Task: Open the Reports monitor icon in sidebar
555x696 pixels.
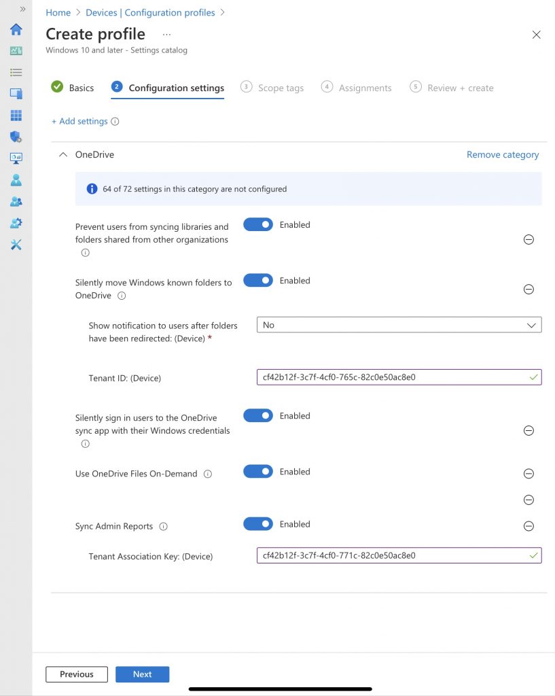Action: pyautogui.click(x=16, y=158)
